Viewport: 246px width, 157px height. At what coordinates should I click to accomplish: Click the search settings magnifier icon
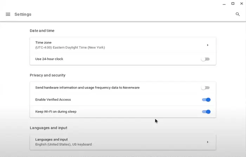[238, 14]
